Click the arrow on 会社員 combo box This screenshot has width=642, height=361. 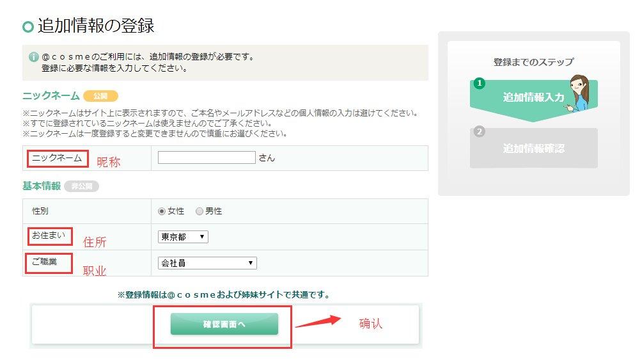coord(250,263)
